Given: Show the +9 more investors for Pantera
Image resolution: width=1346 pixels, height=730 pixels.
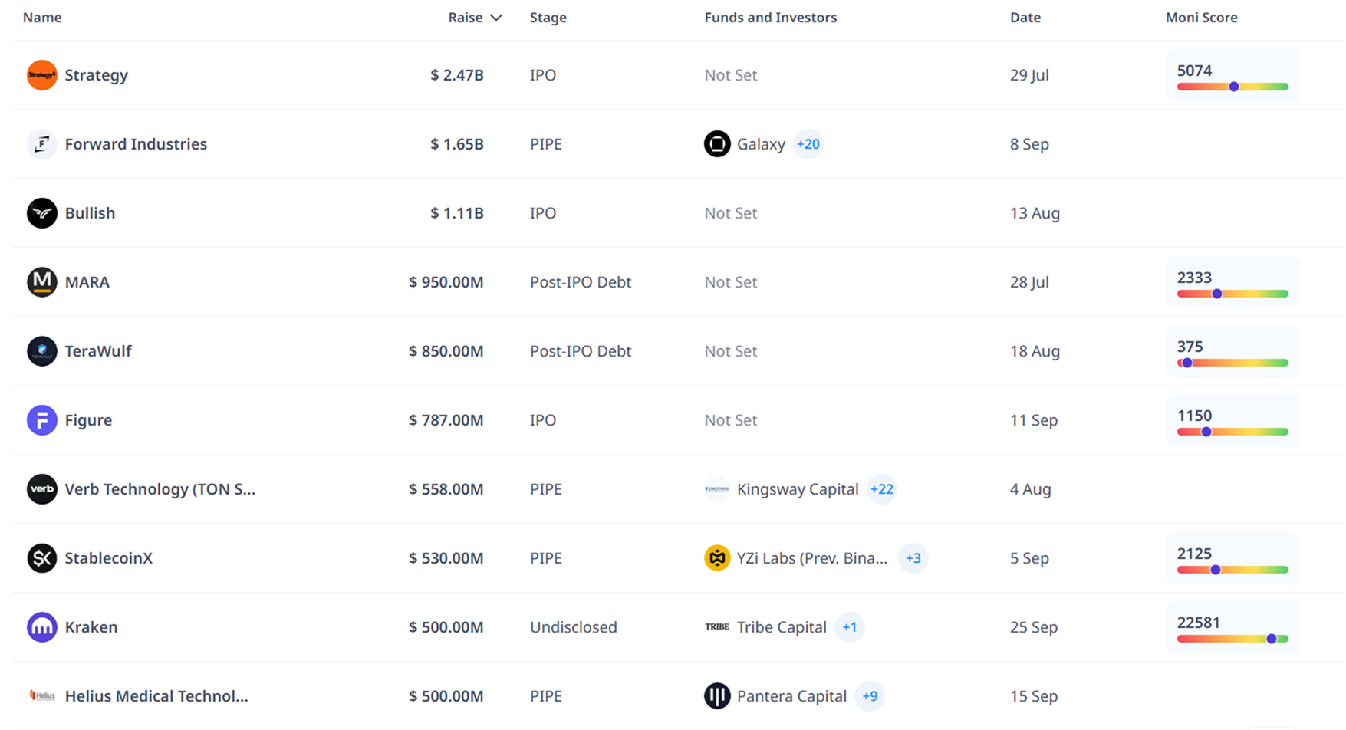Looking at the screenshot, I should 869,696.
